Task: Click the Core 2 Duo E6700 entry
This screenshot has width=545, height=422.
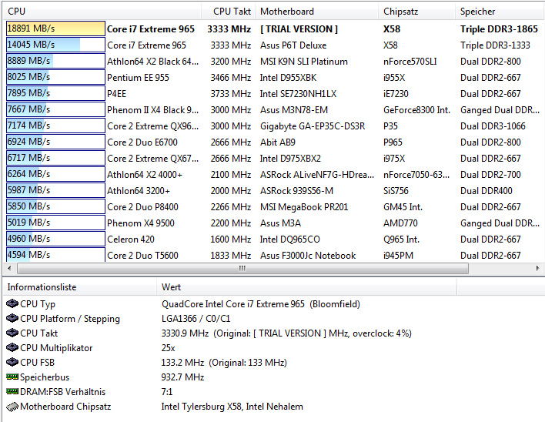Action: coord(142,142)
